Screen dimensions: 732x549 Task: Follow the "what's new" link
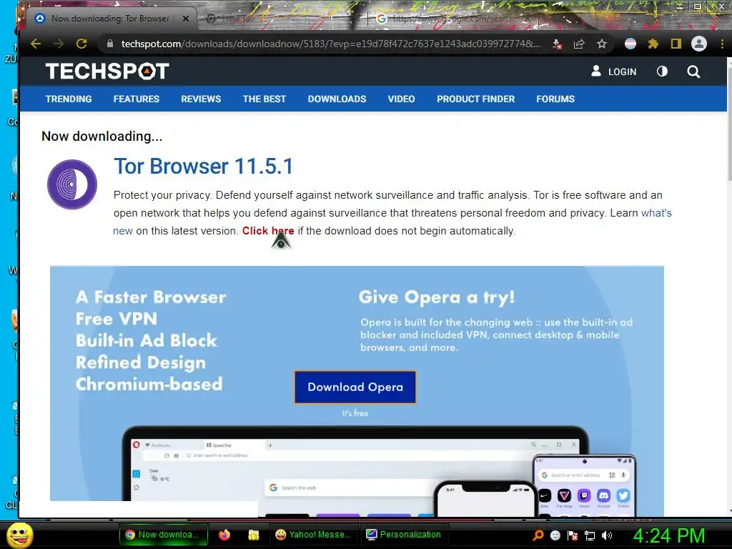tap(656, 213)
